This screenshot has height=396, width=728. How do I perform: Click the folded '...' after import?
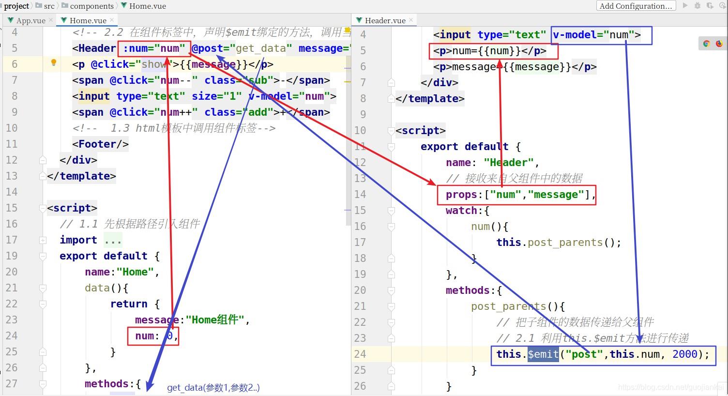113,240
